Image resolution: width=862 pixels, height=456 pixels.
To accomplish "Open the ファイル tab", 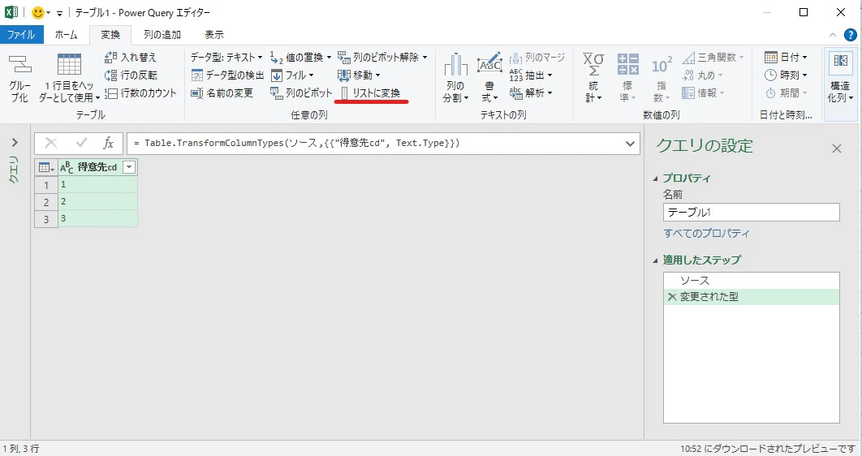I will point(21,35).
